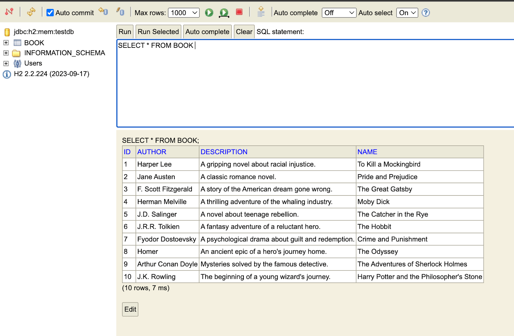Open the blue Help question mark icon
Screen dimensions: 514x336
coord(426,13)
